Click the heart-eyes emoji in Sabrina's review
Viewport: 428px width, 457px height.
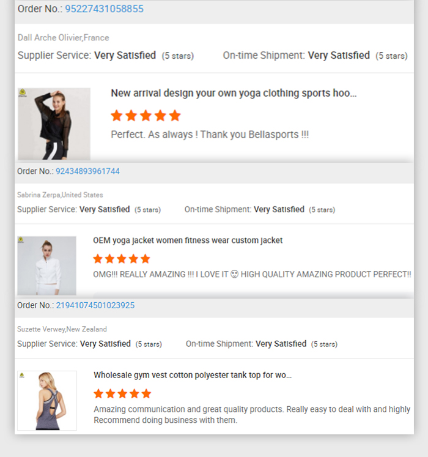coord(235,274)
